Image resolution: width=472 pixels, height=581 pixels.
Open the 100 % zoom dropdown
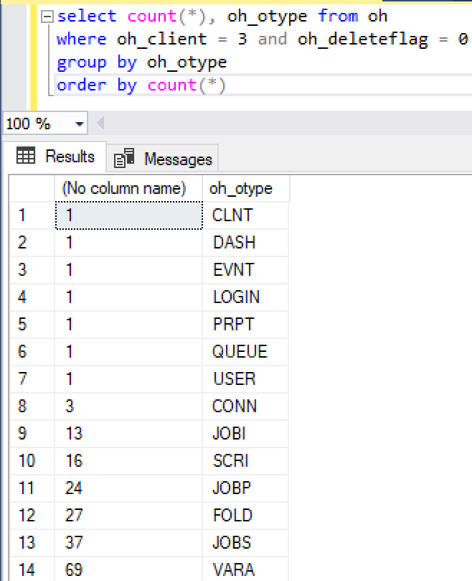[x=79, y=124]
